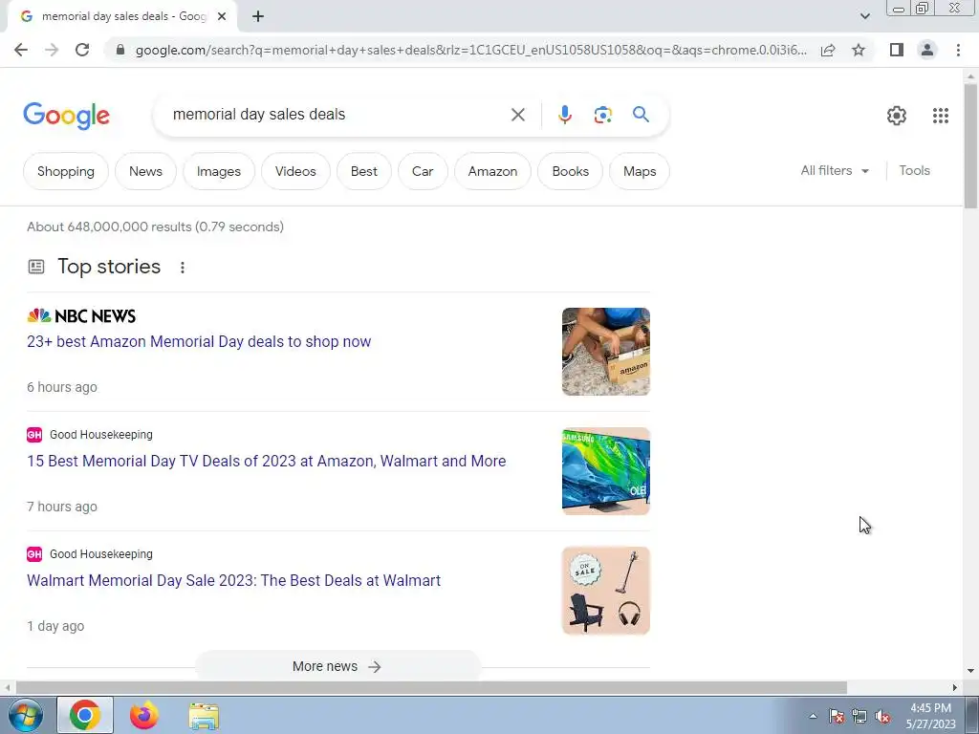Submit search with the magnifying glass

click(641, 115)
